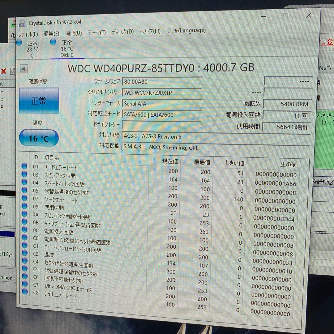Open the 機能(U) menu
This screenshot has width=334, height=334.
[x=73, y=33]
